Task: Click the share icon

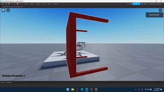Action: click(147, 4)
